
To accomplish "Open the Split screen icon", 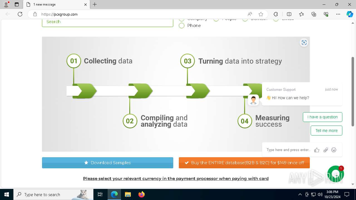I will (289, 14).
